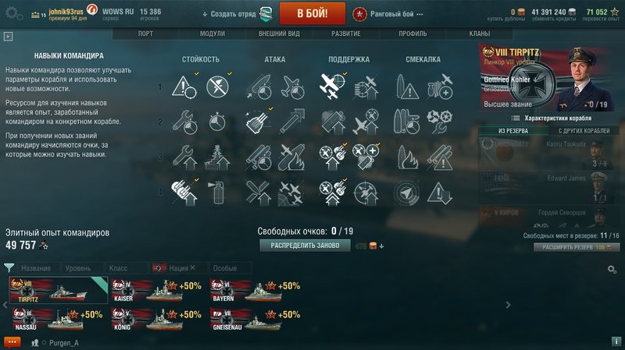The width and height of the screenshot is (625, 350).
Task: Toggle the checked shell burst skill in row four
Action: tap(184, 193)
